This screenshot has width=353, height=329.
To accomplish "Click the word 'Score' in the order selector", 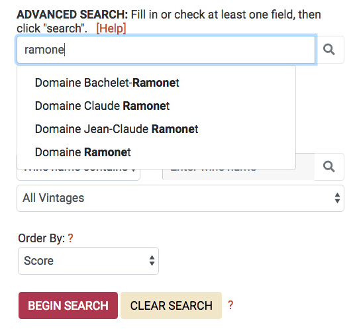I will coord(38,261).
